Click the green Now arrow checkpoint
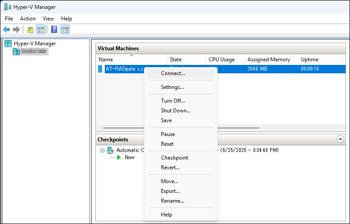 coord(119,157)
